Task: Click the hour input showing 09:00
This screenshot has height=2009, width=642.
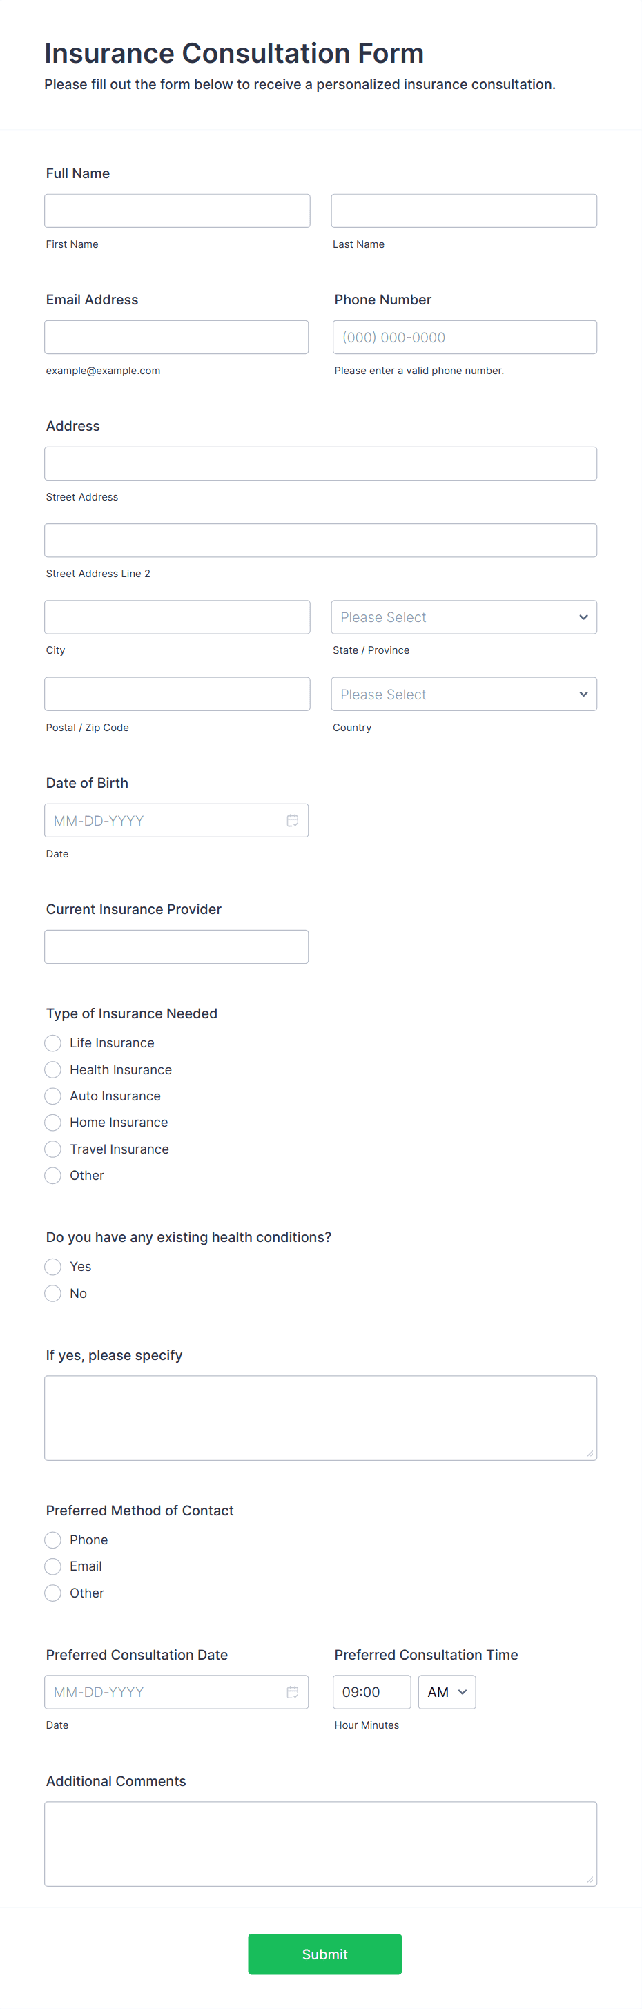Action: click(x=372, y=1691)
